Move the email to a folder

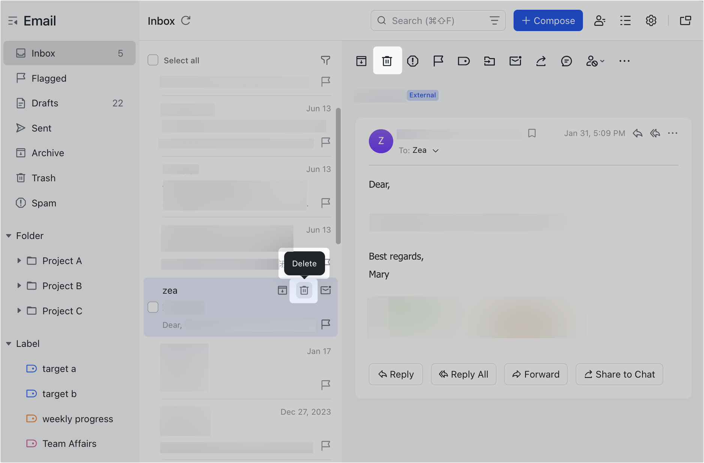point(489,60)
